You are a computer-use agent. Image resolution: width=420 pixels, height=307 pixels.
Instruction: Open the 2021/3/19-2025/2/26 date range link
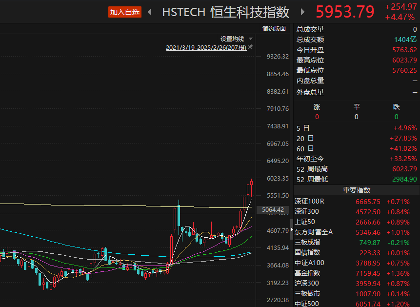[206, 48]
